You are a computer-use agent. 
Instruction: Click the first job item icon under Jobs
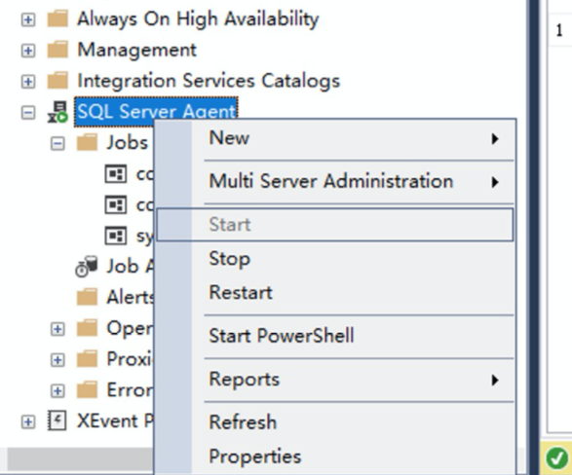click(x=116, y=174)
